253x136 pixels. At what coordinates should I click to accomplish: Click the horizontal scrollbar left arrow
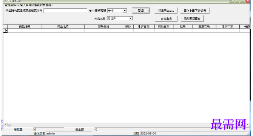point(5,125)
